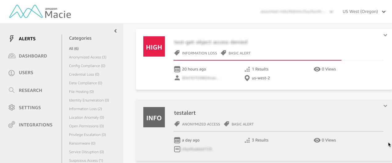Open the US West (Oregon) region dropdown
392x163 pixels.
[364, 12]
